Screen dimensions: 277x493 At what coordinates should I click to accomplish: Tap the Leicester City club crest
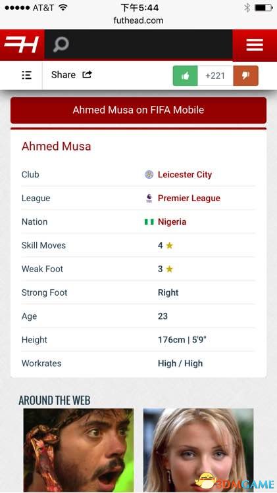tap(149, 174)
